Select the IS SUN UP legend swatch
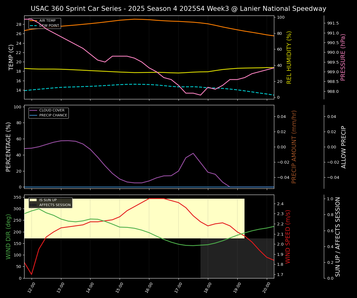This screenshot has width=357, height=298. tap(33, 200)
